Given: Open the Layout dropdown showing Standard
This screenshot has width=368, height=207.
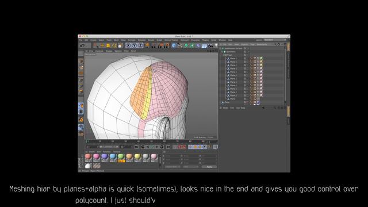Looking at the screenshot, I should coord(274,40).
